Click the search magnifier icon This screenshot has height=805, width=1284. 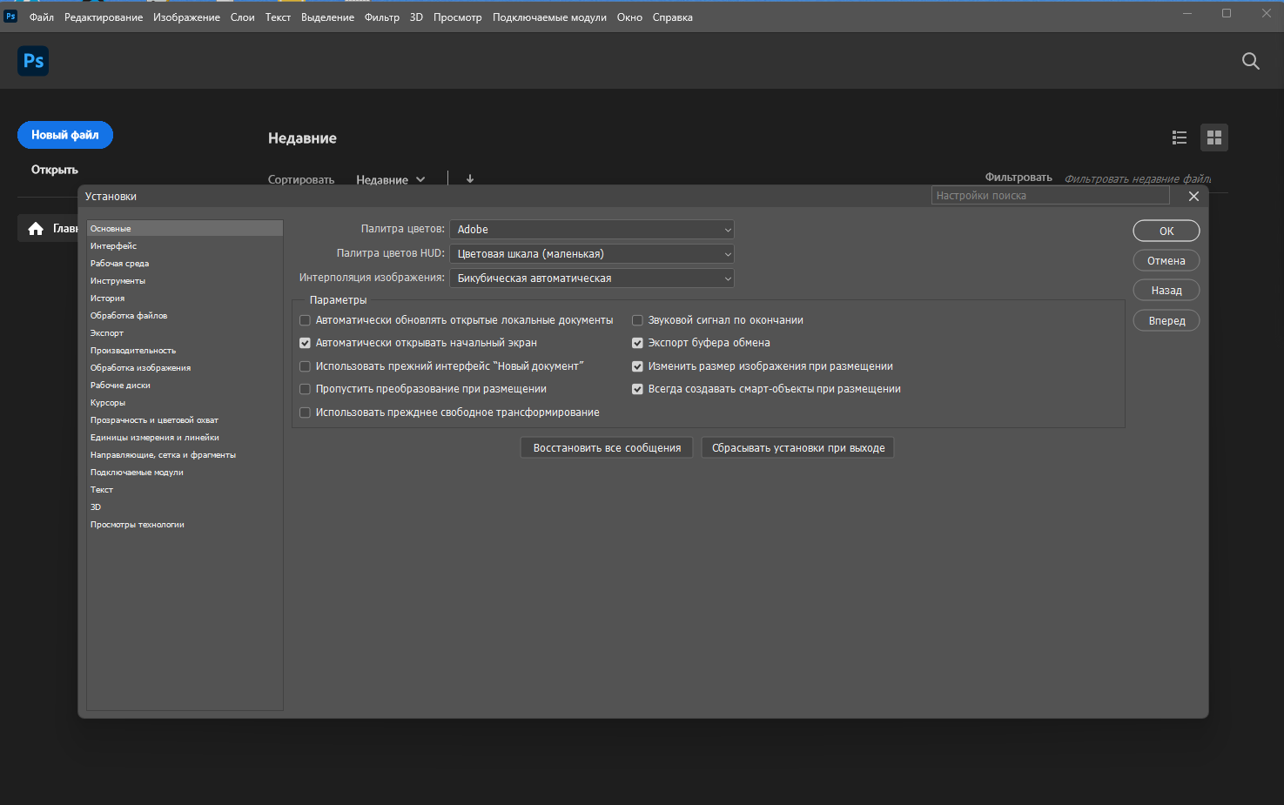(x=1250, y=61)
